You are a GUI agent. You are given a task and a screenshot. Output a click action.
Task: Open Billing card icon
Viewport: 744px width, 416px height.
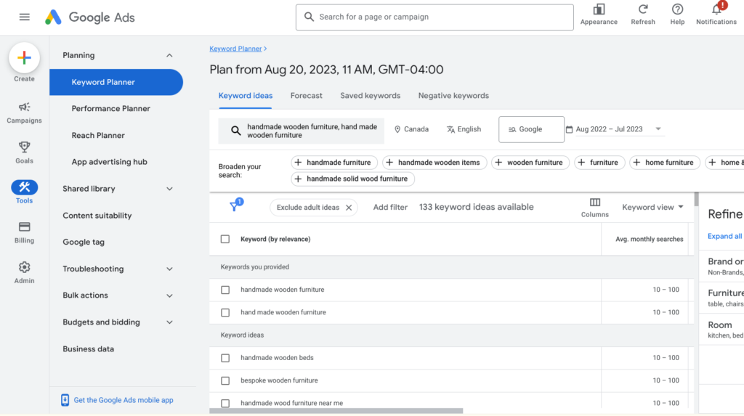click(x=24, y=227)
